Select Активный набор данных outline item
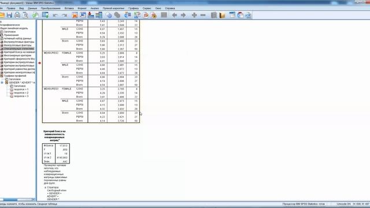The image size is (370, 208). 17,39
